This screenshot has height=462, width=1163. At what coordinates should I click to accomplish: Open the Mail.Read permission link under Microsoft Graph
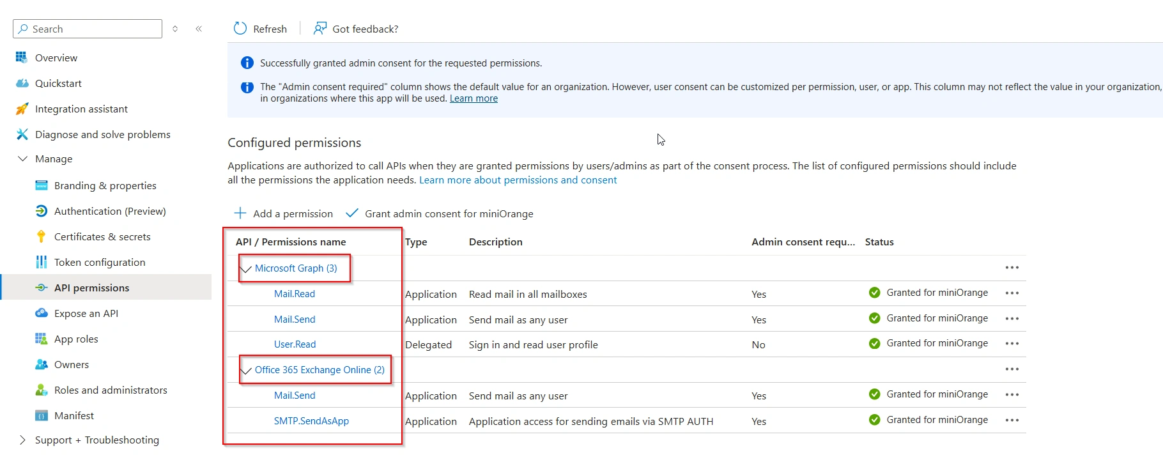point(295,294)
